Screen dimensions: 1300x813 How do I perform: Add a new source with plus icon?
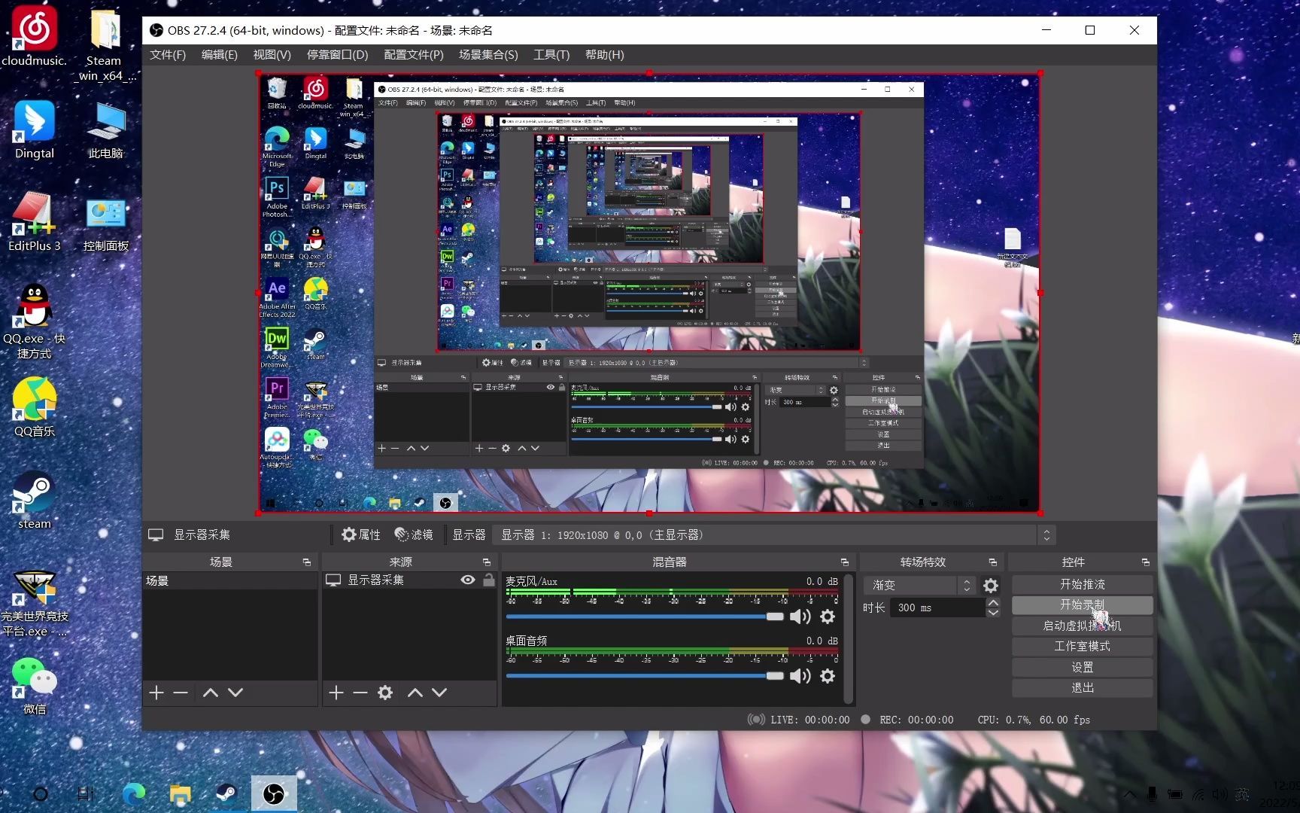pos(336,693)
